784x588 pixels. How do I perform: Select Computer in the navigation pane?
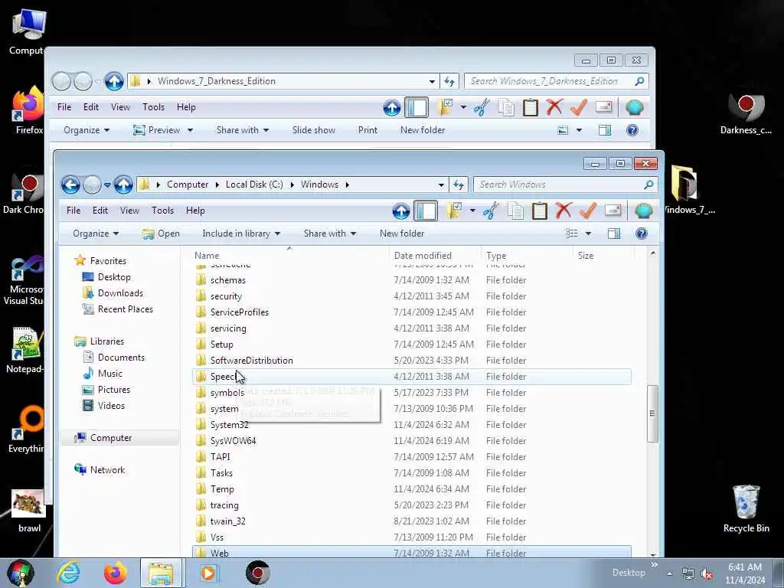tap(111, 438)
